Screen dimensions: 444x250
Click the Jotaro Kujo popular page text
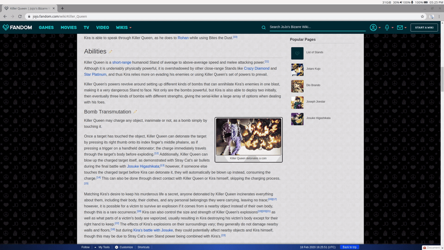click(313, 69)
